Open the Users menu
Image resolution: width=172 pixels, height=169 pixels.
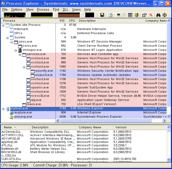(x=76, y=10)
